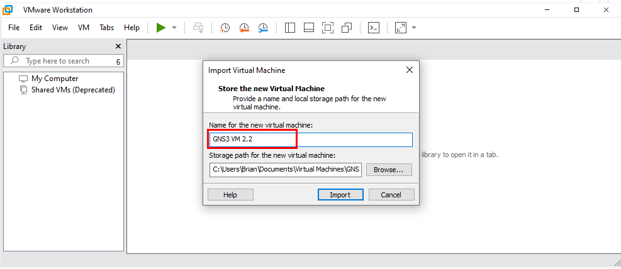This screenshot has height=269, width=621.
Task: Click the Shared VMs icon
Action: (24, 90)
